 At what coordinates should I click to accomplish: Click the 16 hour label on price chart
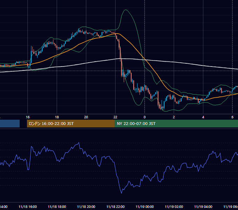click(x=28, y=117)
